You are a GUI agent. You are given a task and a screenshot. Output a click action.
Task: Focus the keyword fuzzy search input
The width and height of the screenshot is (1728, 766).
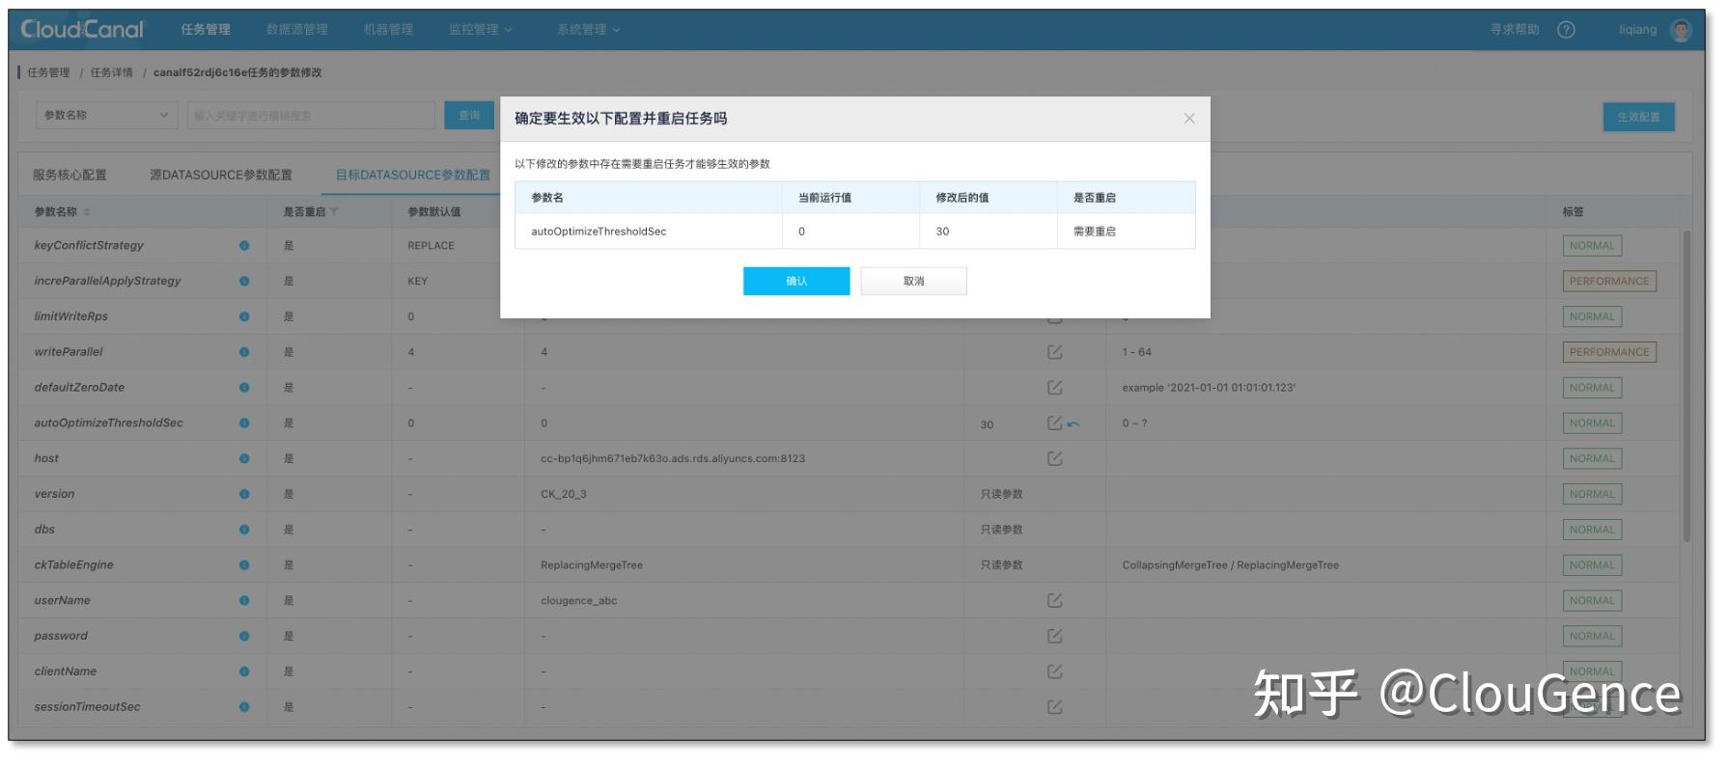point(311,116)
